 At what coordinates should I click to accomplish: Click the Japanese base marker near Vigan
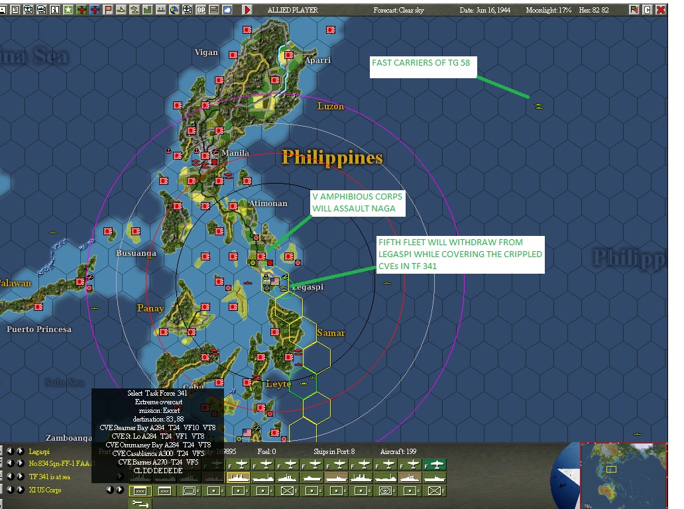(233, 55)
